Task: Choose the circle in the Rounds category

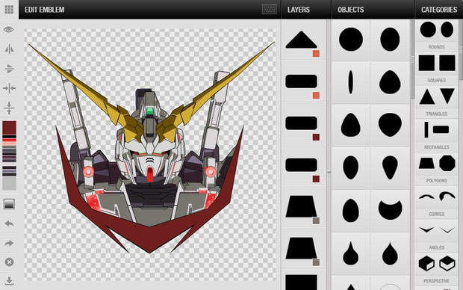Action: (x=428, y=30)
